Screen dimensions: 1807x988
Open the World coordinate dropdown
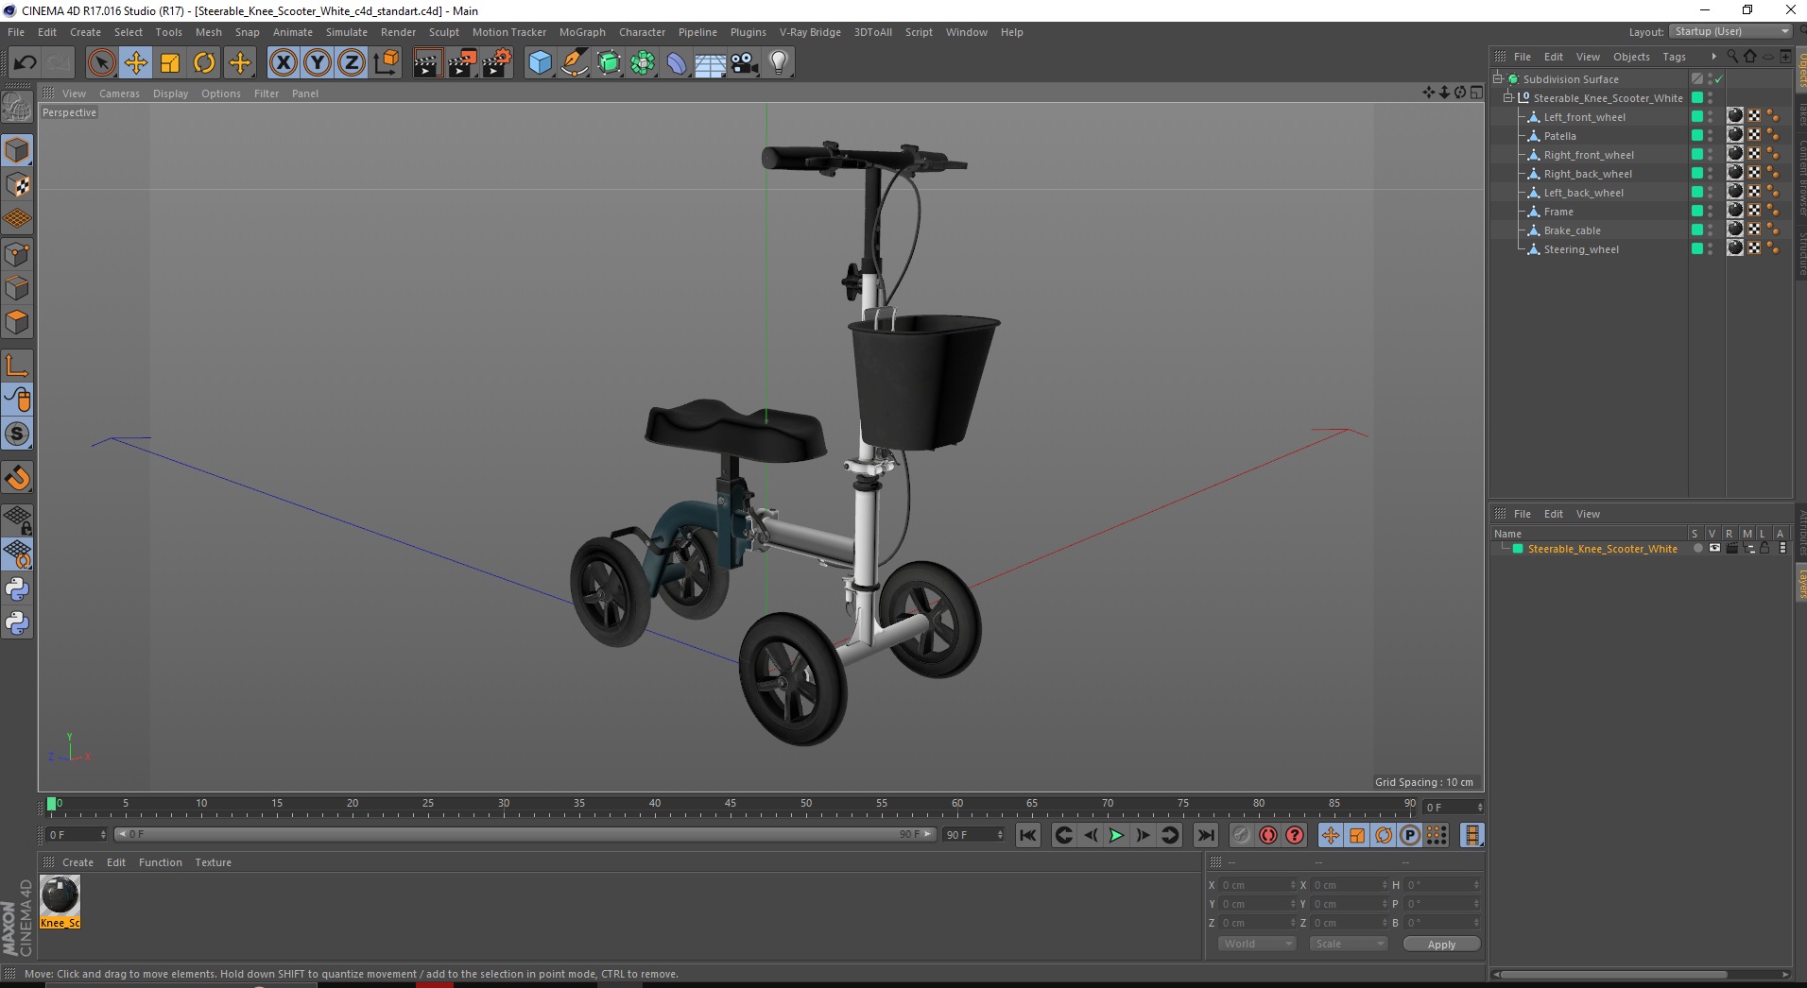click(x=1256, y=944)
